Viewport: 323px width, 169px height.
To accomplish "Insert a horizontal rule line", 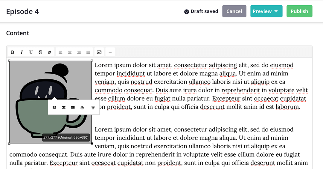I will pyautogui.click(x=110, y=52).
